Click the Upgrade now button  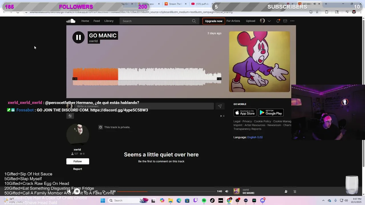(214, 21)
